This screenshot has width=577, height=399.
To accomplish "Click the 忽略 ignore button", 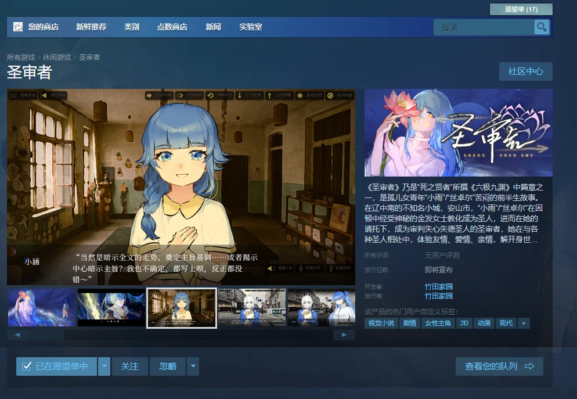I will click(168, 366).
